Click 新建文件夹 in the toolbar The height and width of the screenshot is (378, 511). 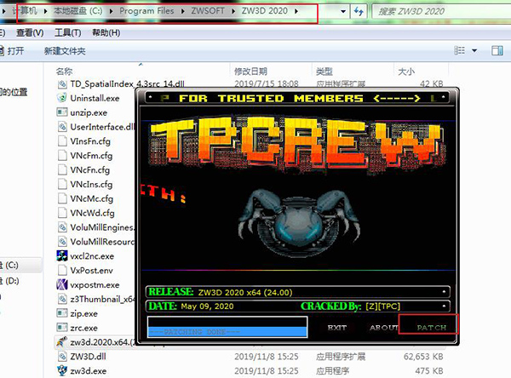click(65, 51)
